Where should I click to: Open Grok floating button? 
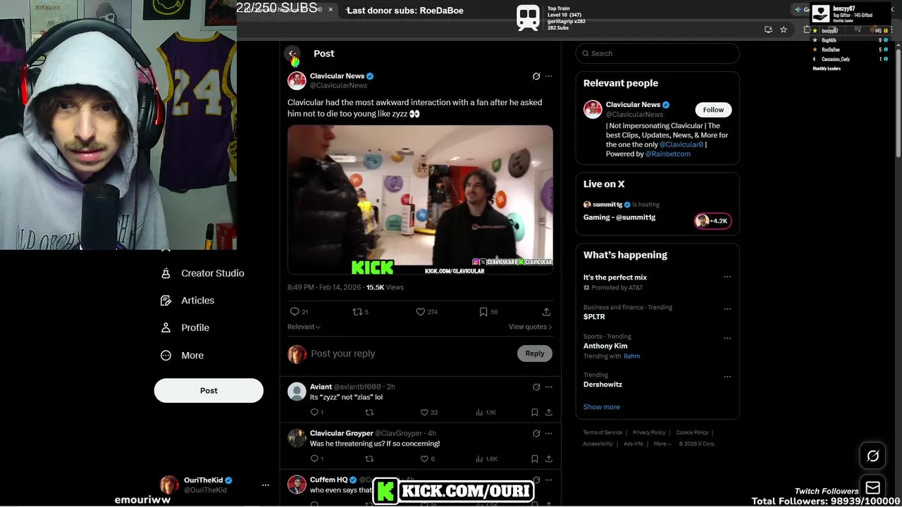pos(872,456)
